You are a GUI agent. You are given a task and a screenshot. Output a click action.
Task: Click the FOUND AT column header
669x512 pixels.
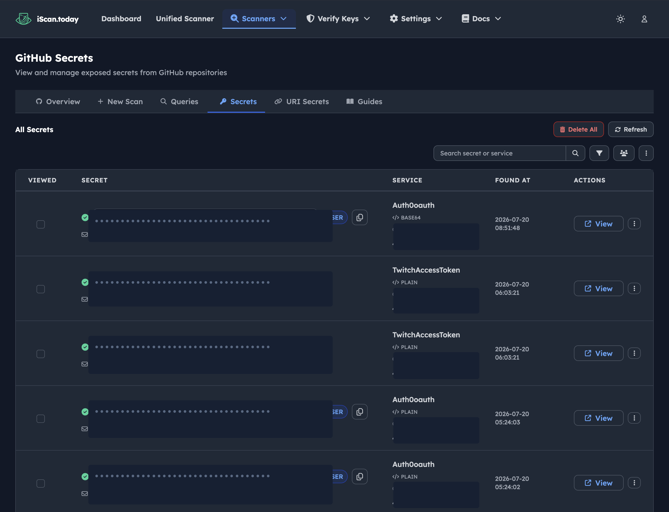[513, 180]
